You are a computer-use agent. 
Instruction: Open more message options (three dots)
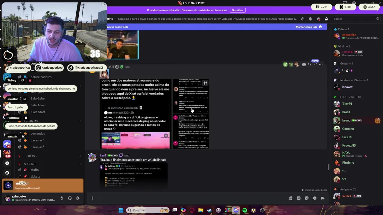click(x=321, y=64)
